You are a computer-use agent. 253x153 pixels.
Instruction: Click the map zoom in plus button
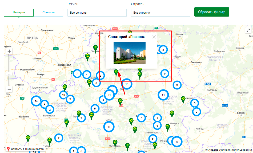coord(9,51)
